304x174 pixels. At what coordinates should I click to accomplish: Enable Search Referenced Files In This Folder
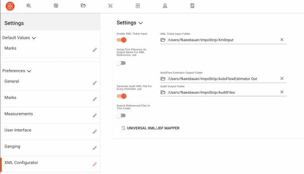pyautogui.click(x=121, y=115)
